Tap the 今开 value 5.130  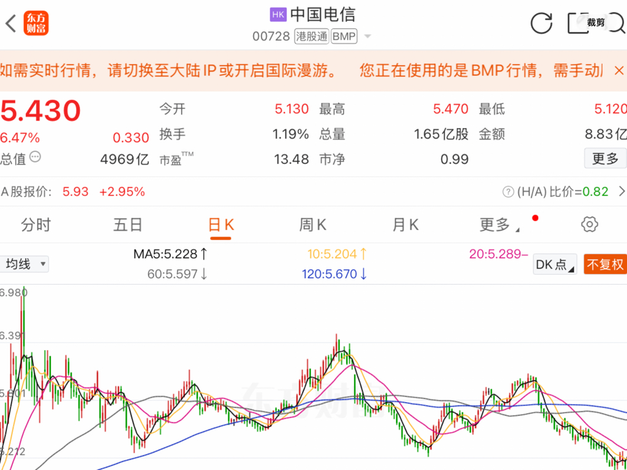click(291, 109)
